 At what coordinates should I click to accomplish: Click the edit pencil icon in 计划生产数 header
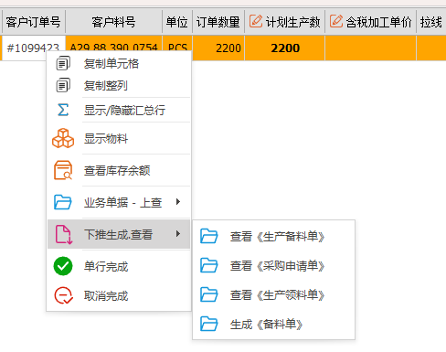click(x=256, y=21)
